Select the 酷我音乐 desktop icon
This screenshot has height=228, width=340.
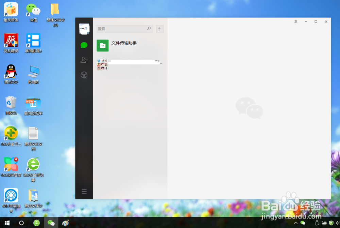pyautogui.click(x=11, y=12)
